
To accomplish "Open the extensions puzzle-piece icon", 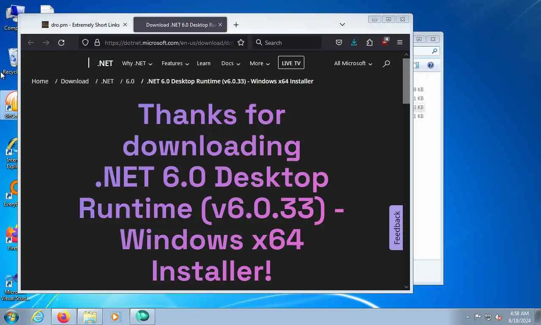I will click(369, 42).
